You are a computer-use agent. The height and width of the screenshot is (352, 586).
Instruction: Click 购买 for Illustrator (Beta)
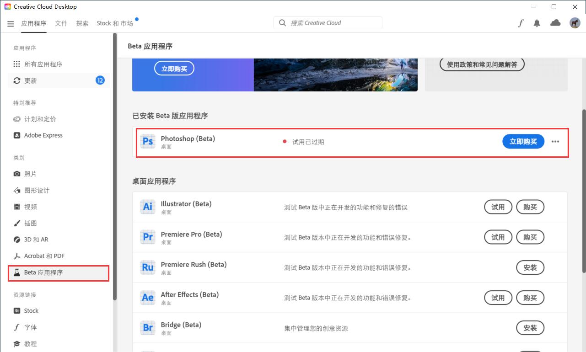[x=530, y=207]
